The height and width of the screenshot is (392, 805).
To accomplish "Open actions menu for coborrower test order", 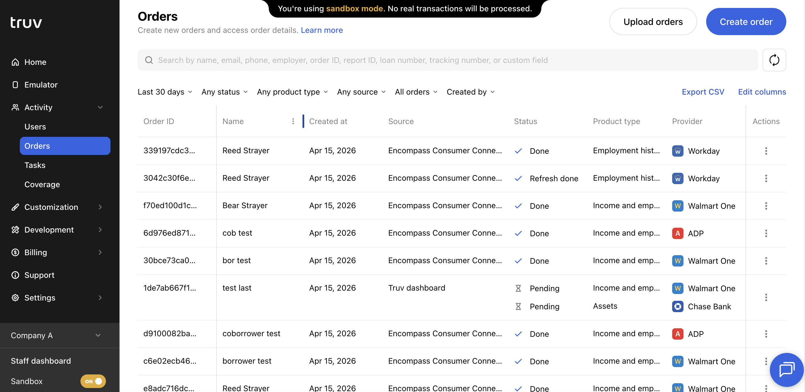I will point(766,334).
